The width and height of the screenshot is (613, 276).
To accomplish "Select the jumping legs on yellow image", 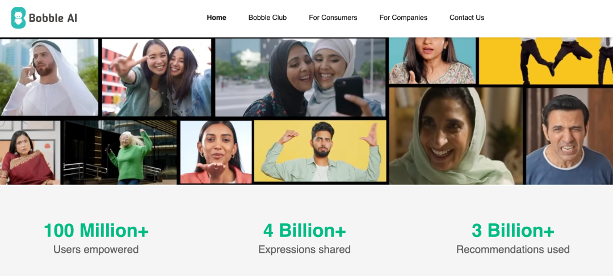I will [x=546, y=61].
